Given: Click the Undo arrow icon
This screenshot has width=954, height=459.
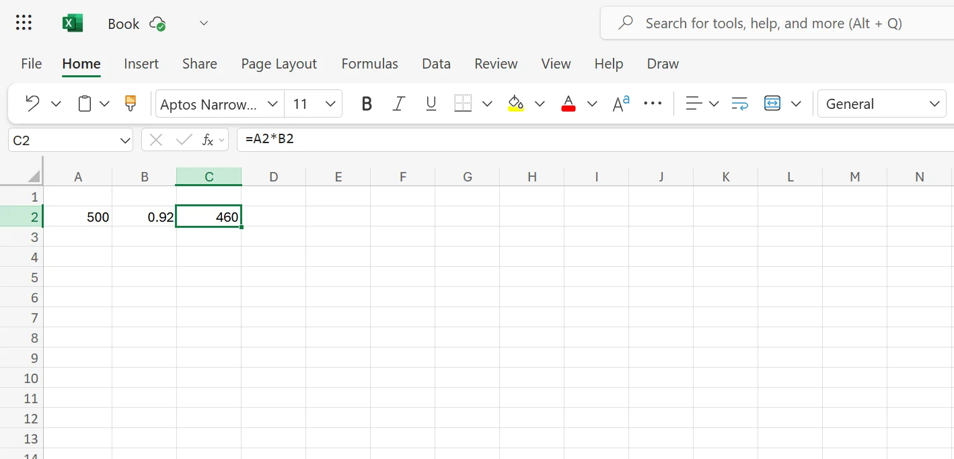Looking at the screenshot, I should 32,103.
